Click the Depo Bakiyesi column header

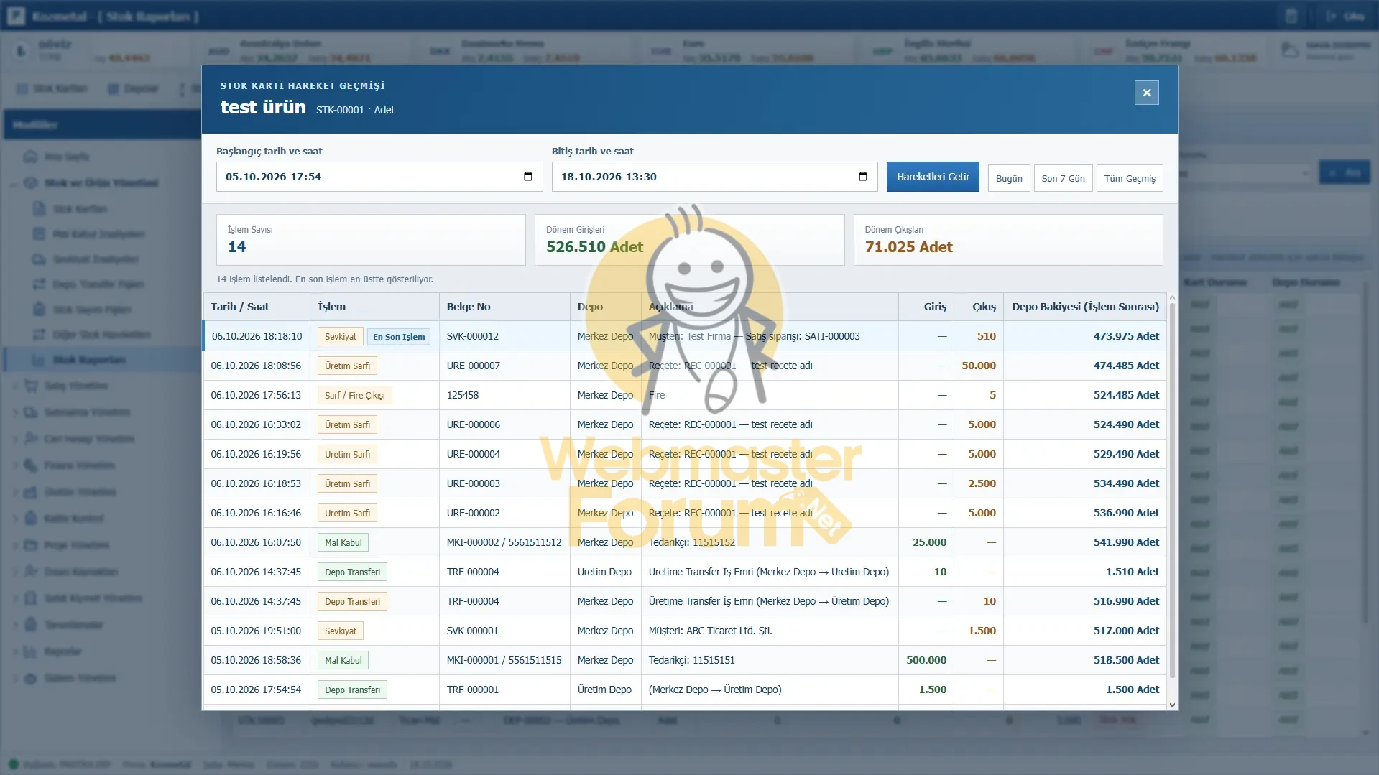click(x=1085, y=307)
